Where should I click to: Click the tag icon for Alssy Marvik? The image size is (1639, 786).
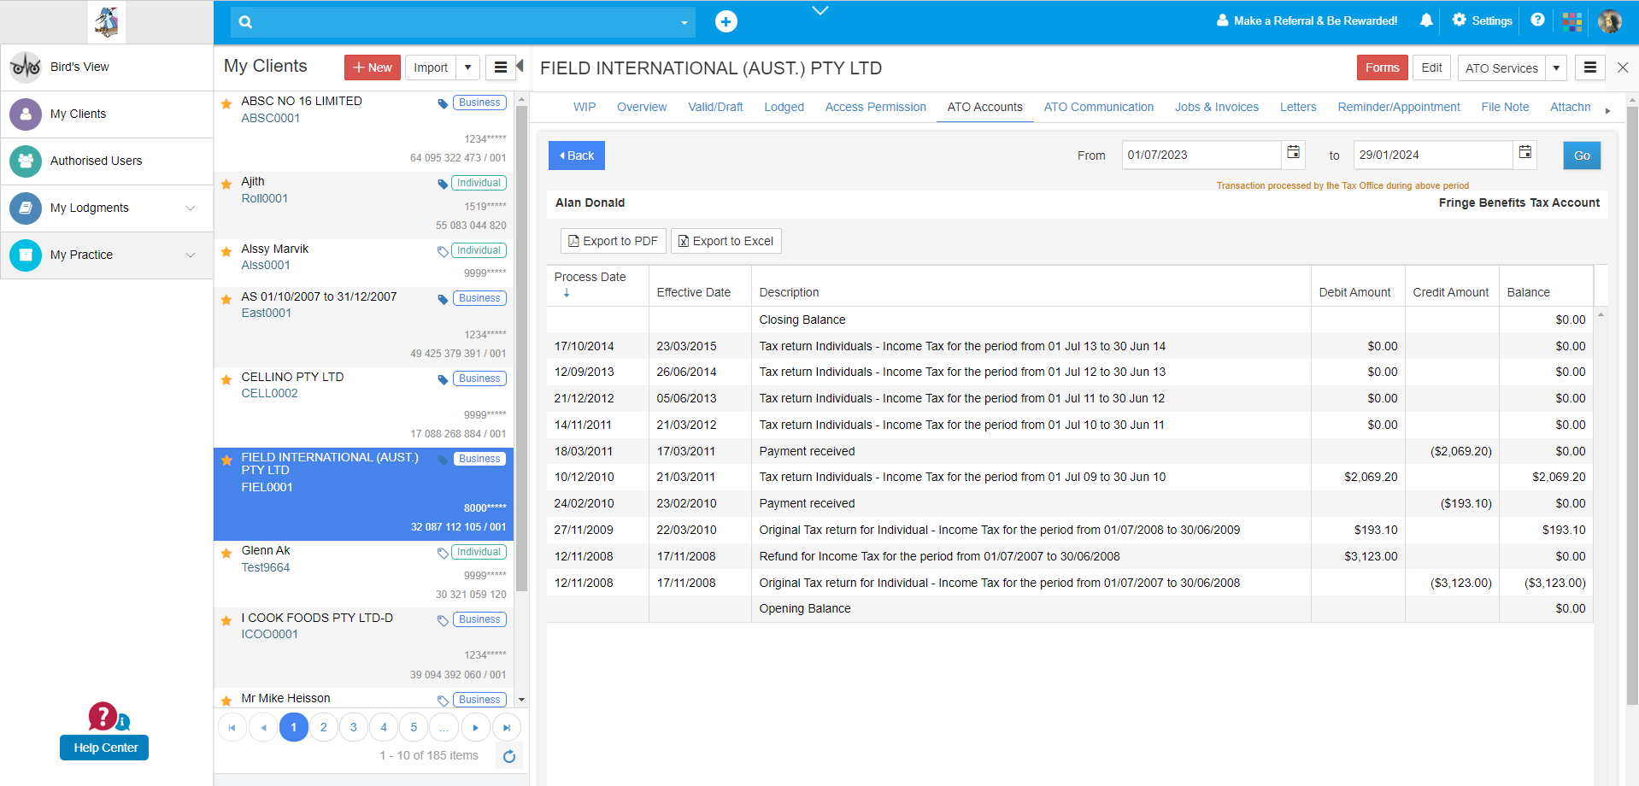click(x=443, y=251)
